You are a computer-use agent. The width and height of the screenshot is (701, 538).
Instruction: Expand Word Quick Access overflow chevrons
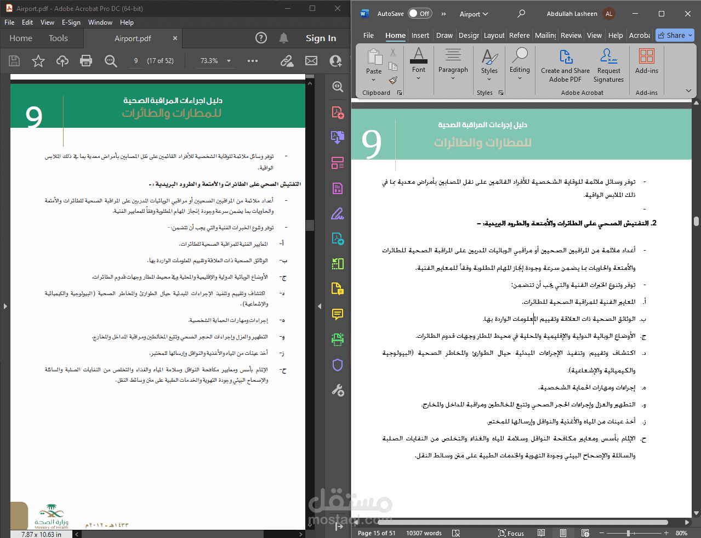click(444, 14)
